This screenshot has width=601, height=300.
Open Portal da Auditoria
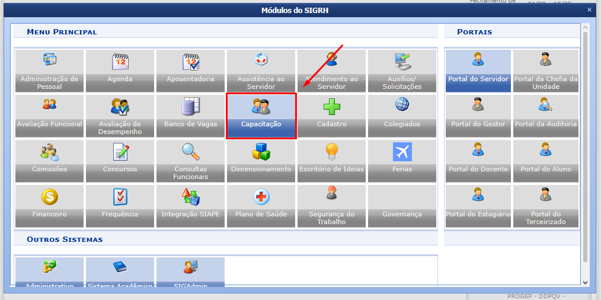coord(546,116)
